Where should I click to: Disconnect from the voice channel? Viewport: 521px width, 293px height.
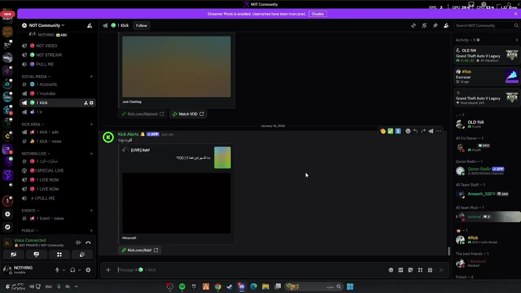click(x=88, y=243)
